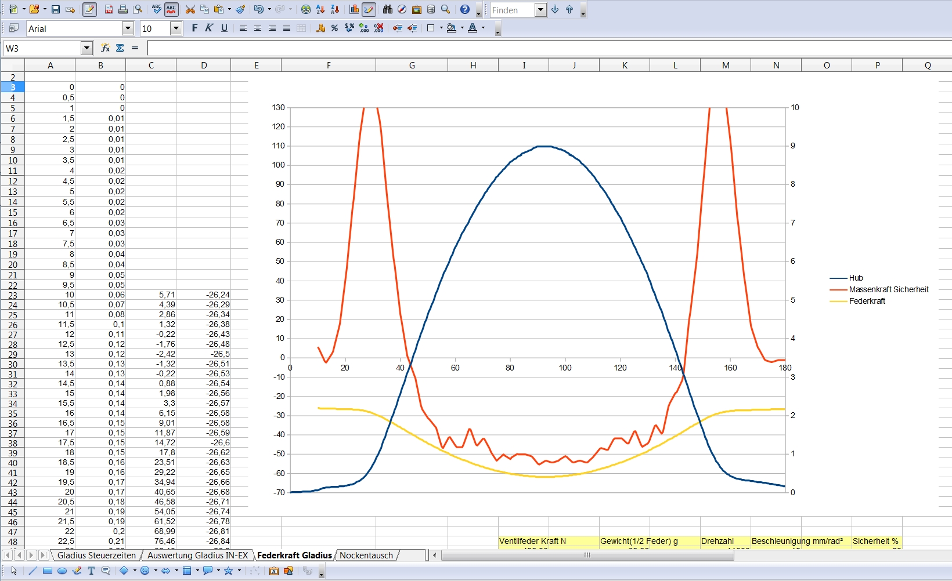Click the Massenkraft Sicherheit legend entry
Image resolution: width=952 pixels, height=581 pixels.
[888, 289]
